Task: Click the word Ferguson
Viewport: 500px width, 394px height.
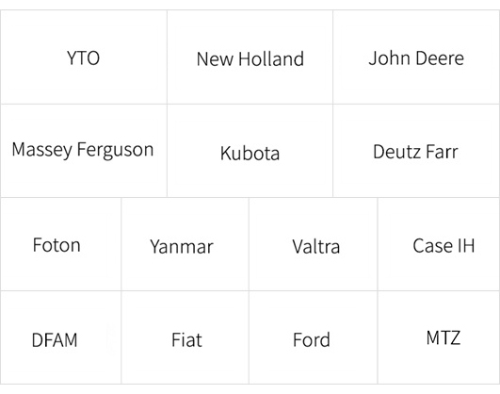Action: [116, 150]
